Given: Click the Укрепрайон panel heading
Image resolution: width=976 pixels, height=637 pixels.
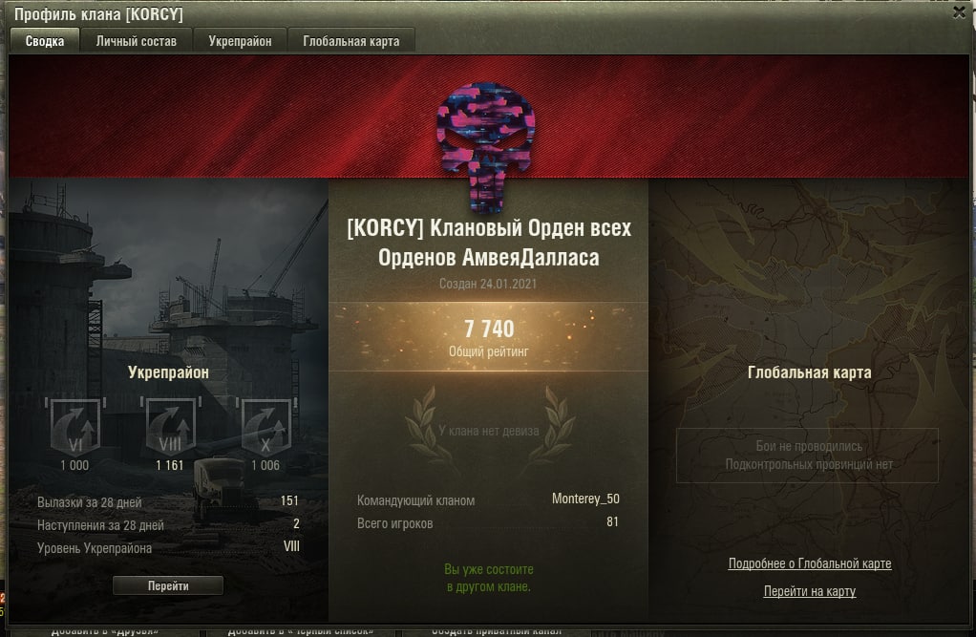Looking at the screenshot, I should (x=168, y=372).
